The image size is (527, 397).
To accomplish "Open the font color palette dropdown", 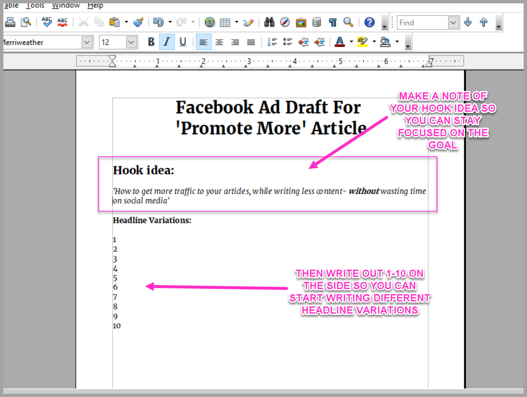I will pyautogui.click(x=351, y=42).
